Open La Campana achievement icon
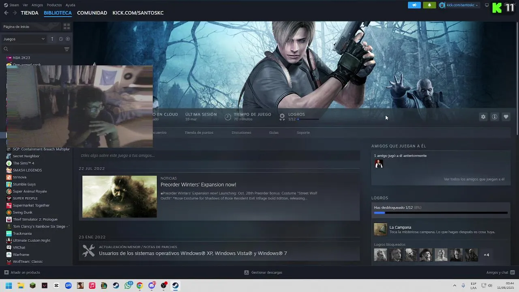This screenshot has height=292, width=519. point(380,230)
